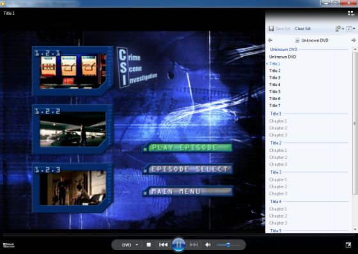The height and width of the screenshot is (254, 358).
Task: Open the DVD menu dropdown arrow
Action: coord(137,245)
